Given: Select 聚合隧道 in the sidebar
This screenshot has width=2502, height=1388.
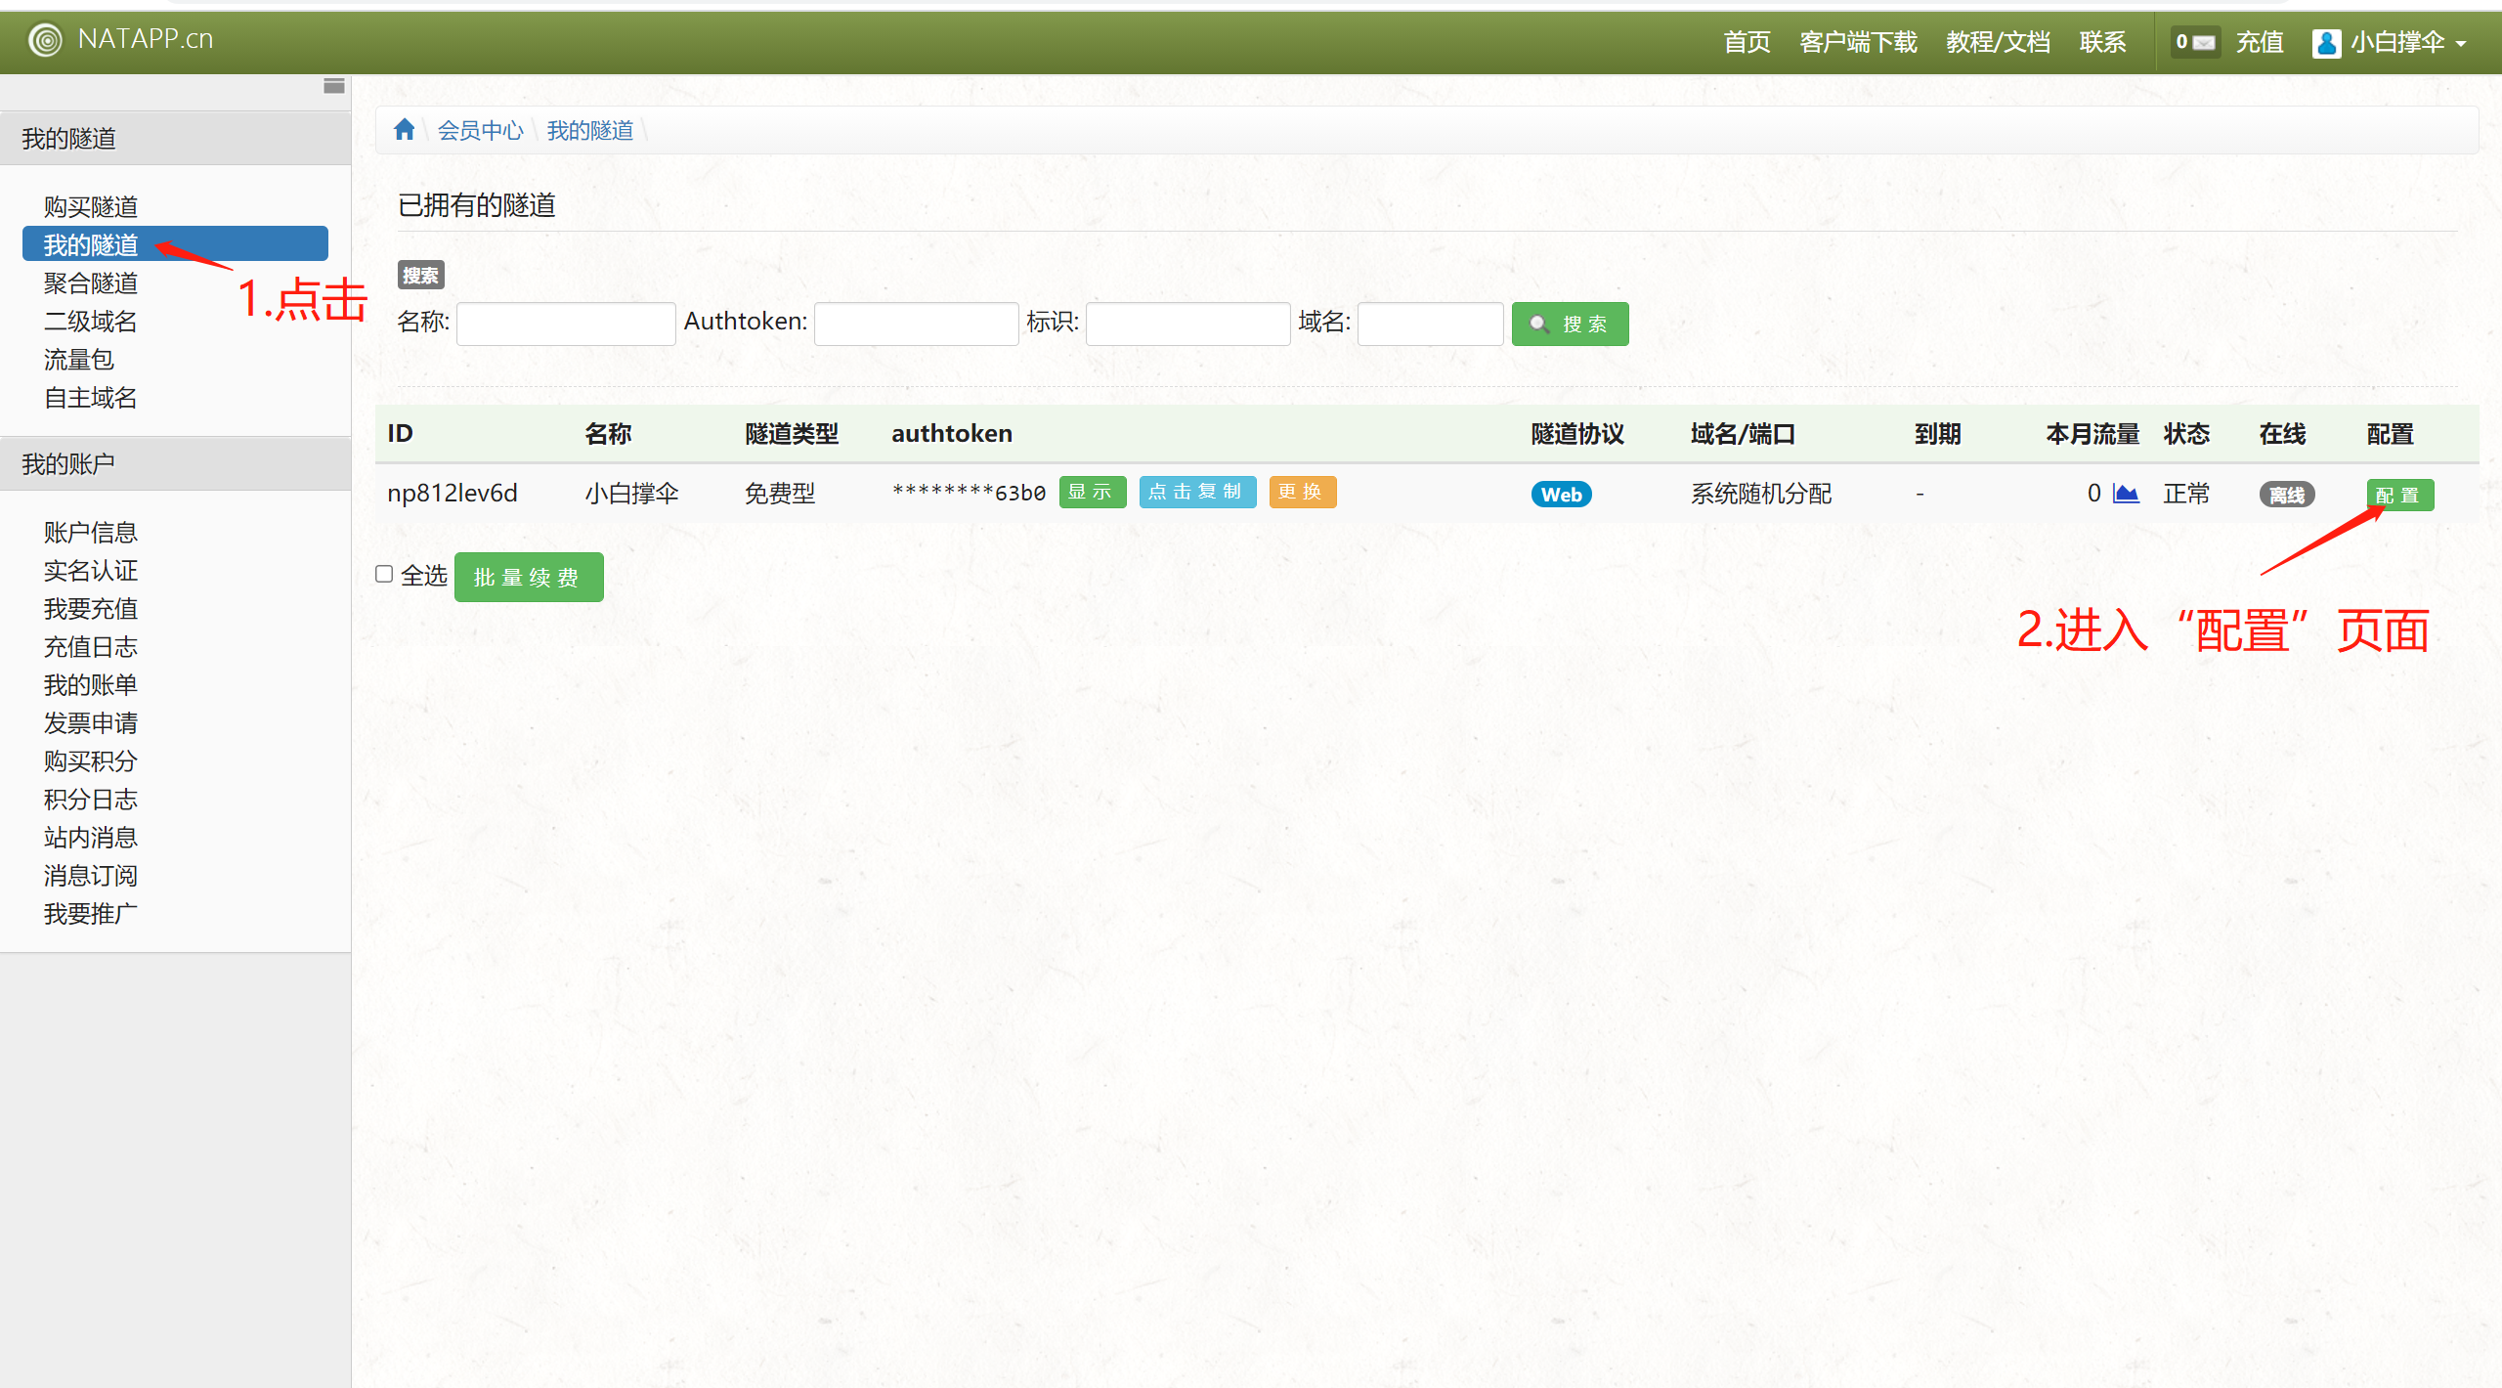Looking at the screenshot, I should [x=91, y=283].
